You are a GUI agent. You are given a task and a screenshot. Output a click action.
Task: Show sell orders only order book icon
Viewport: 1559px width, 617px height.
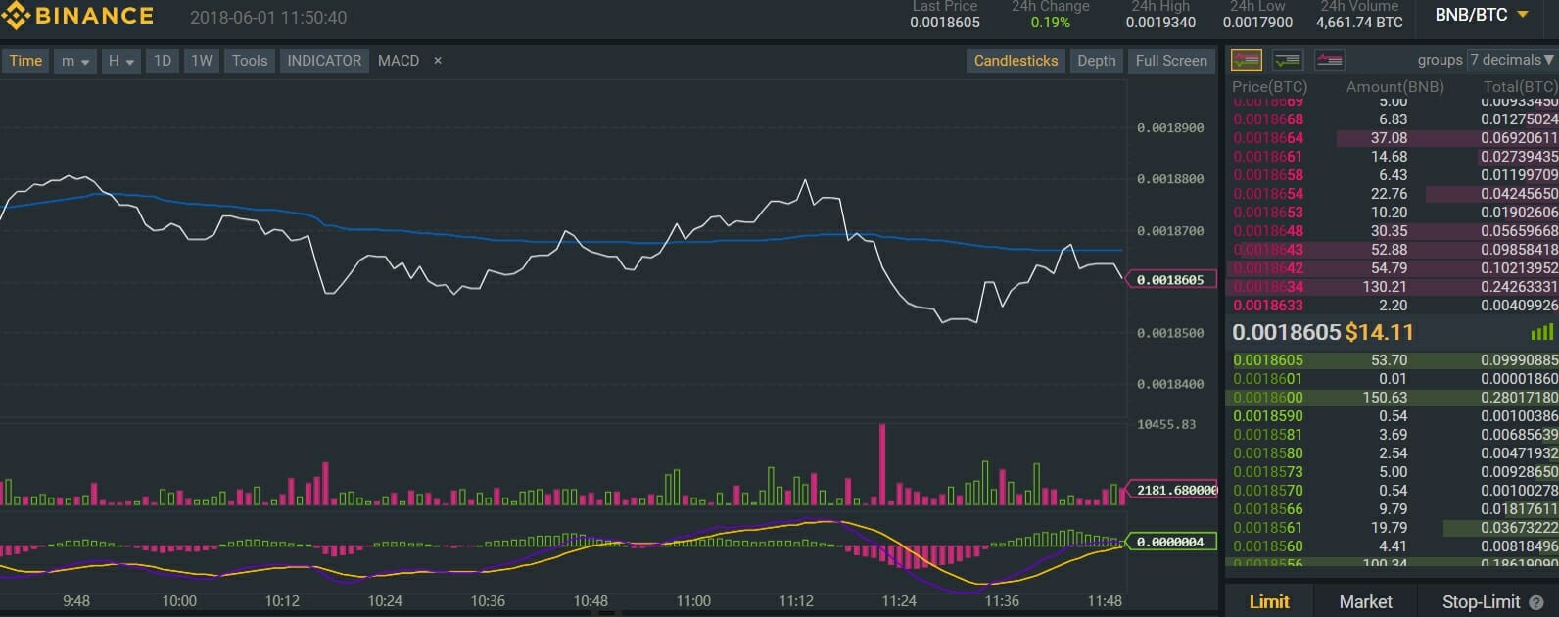coord(1329,60)
